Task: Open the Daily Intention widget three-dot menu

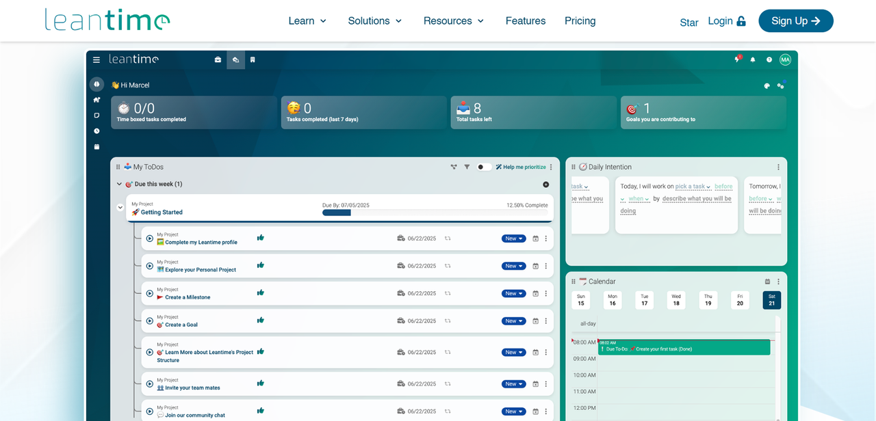Action: tap(778, 167)
